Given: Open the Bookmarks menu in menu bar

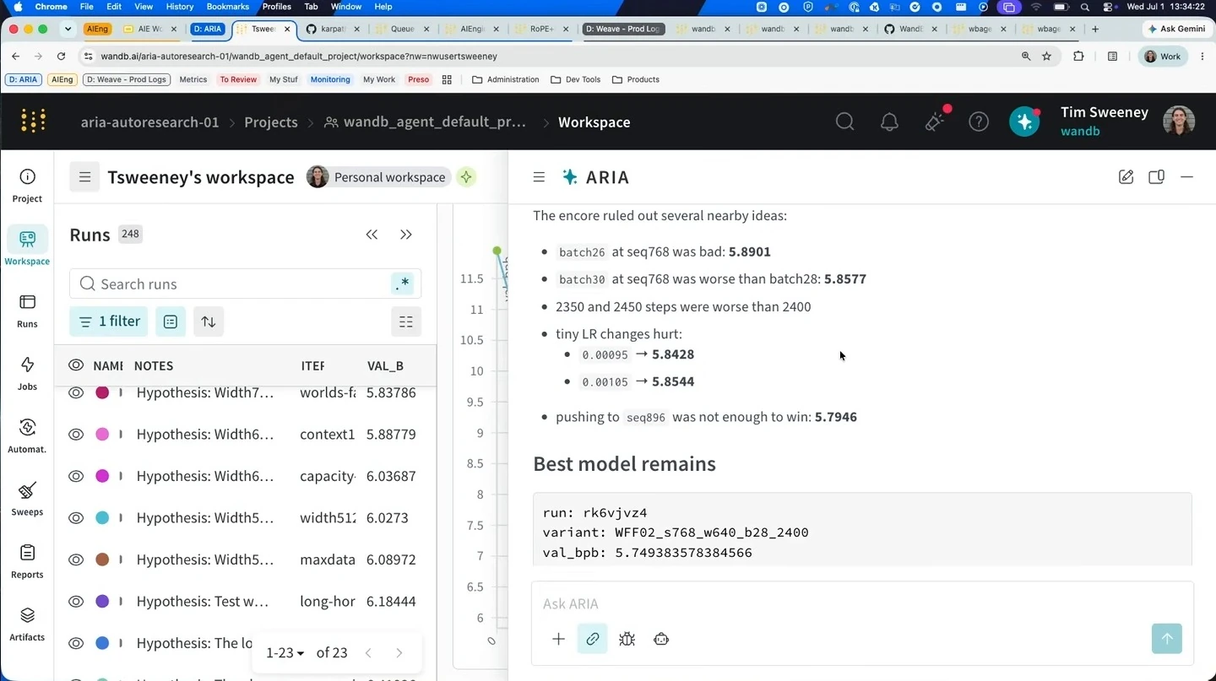Looking at the screenshot, I should 227,7.
